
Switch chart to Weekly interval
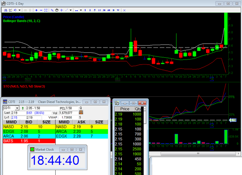118,10
